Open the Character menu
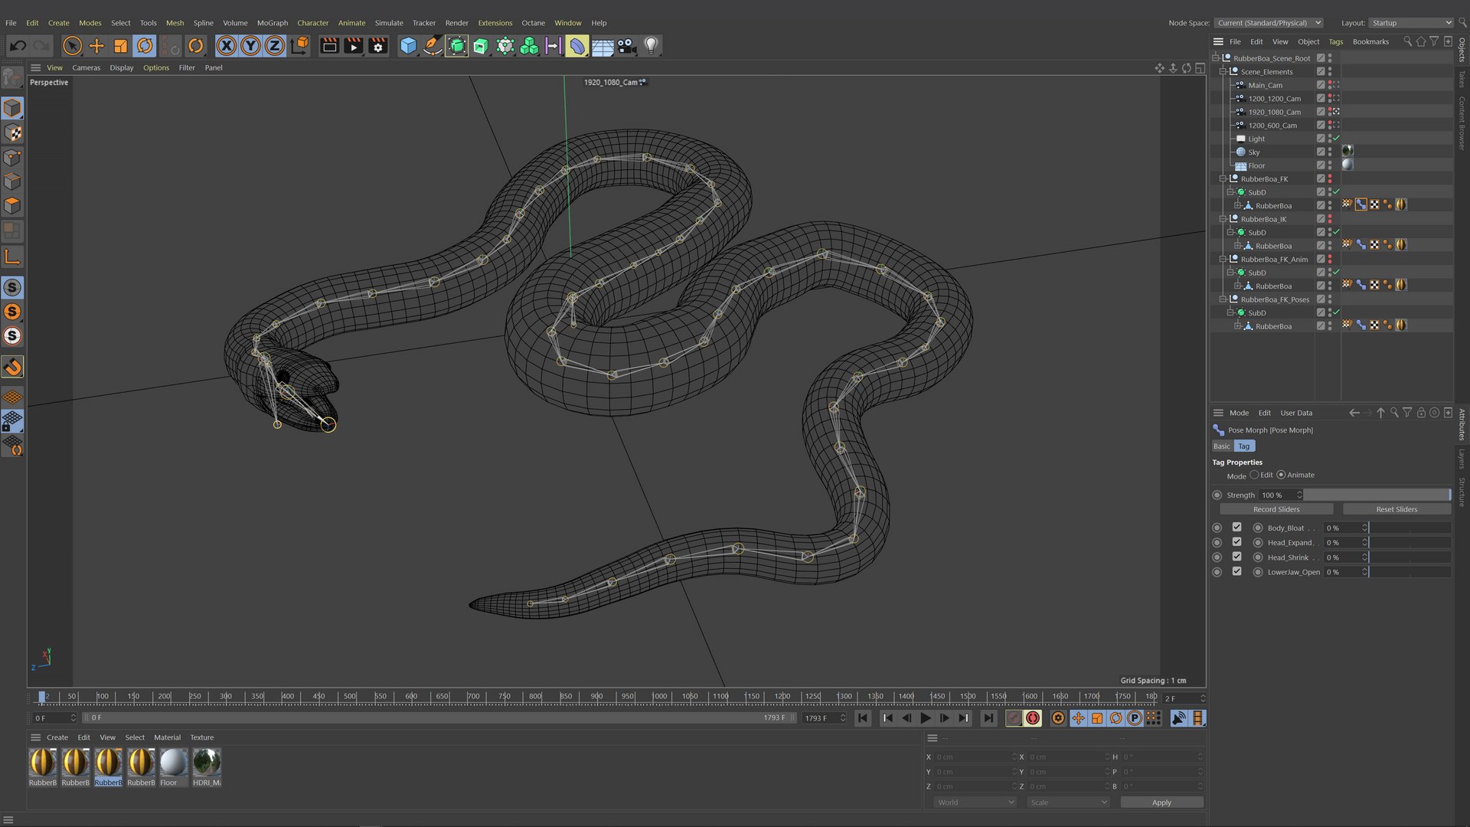Image resolution: width=1470 pixels, height=827 pixels. tap(312, 23)
